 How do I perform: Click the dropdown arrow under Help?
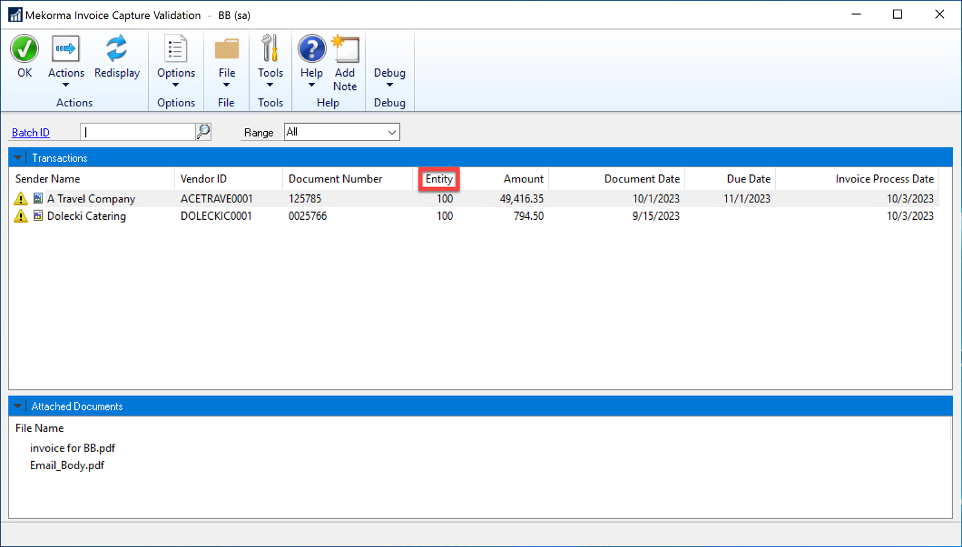[x=312, y=85]
